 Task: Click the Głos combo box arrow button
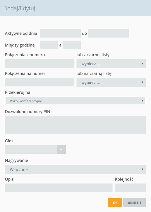coord(61,150)
